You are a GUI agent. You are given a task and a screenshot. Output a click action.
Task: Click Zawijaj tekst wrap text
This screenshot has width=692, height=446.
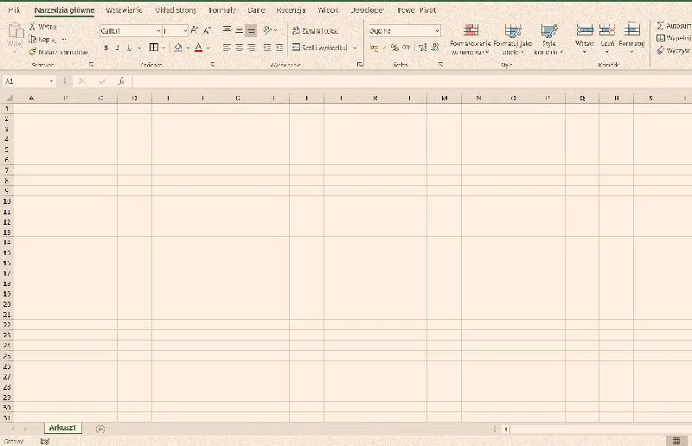click(315, 30)
